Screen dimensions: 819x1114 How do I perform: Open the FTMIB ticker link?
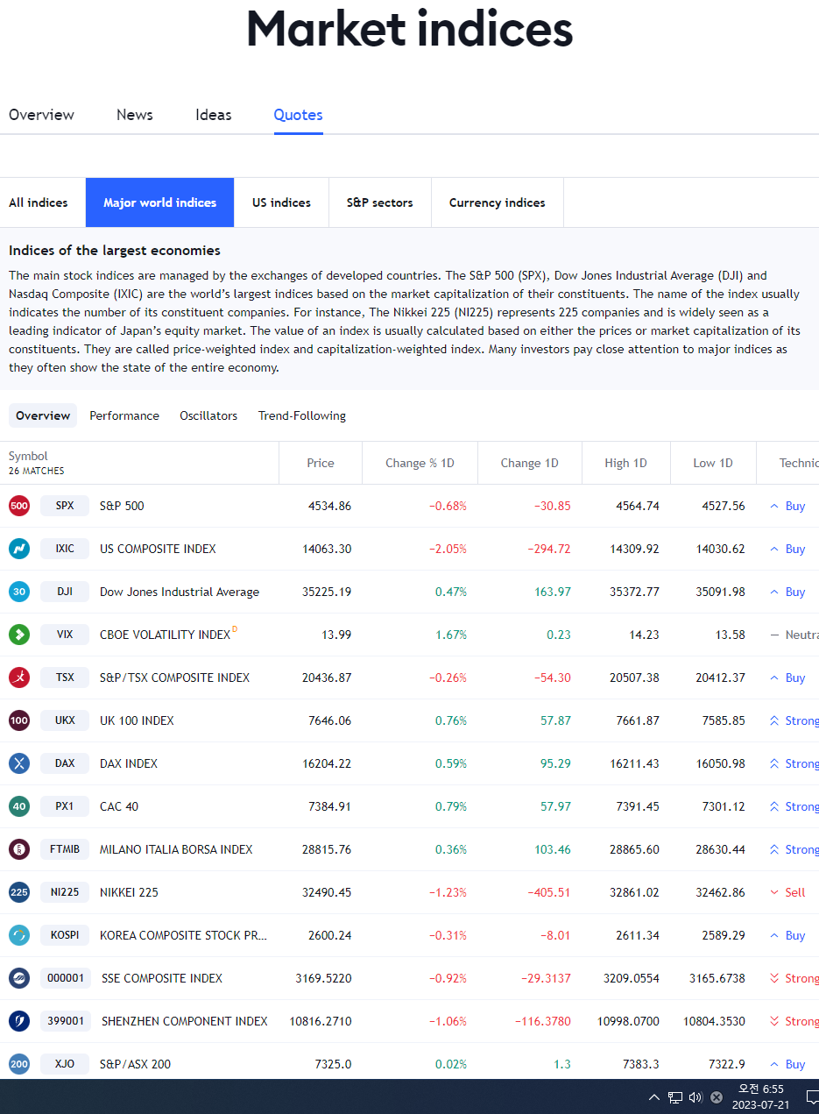click(x=65, y=849)
